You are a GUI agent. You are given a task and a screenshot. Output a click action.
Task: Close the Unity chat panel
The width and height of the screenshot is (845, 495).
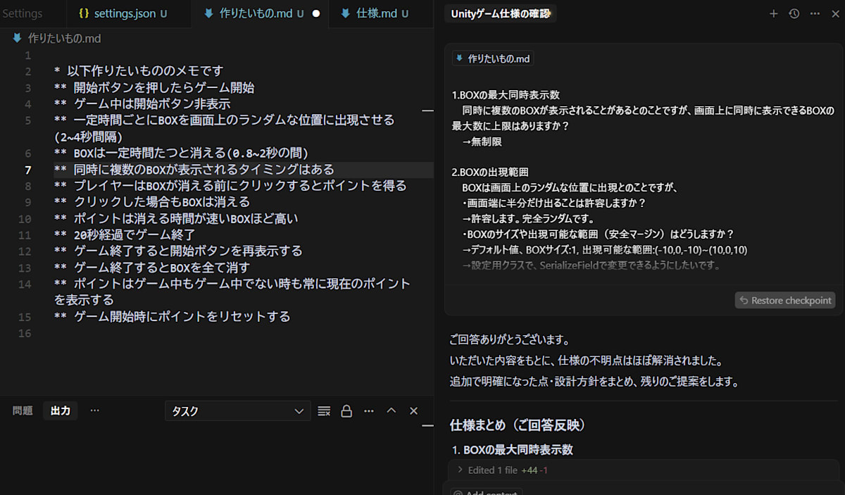(835, 13)
